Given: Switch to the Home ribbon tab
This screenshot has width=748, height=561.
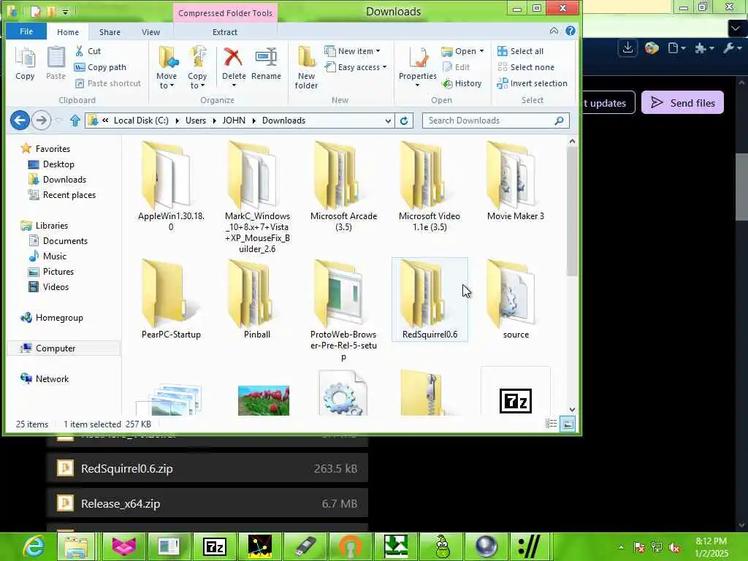Looking at the screenshot, I should (x=68, y=32).
